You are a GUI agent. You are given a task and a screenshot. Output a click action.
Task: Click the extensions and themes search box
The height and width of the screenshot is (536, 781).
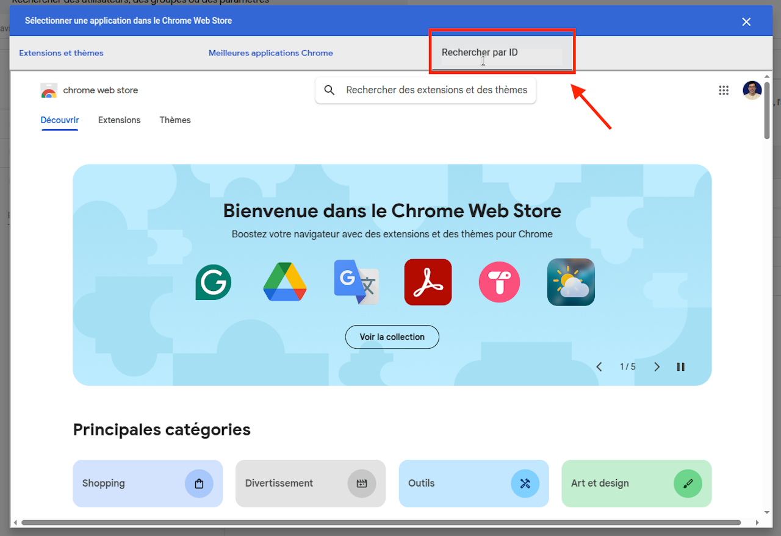click(x=425, y=90)
